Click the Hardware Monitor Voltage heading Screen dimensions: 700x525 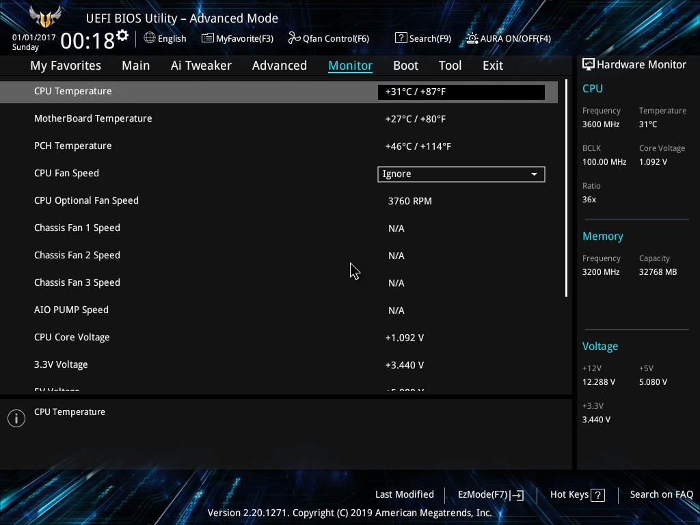[600, 347]
